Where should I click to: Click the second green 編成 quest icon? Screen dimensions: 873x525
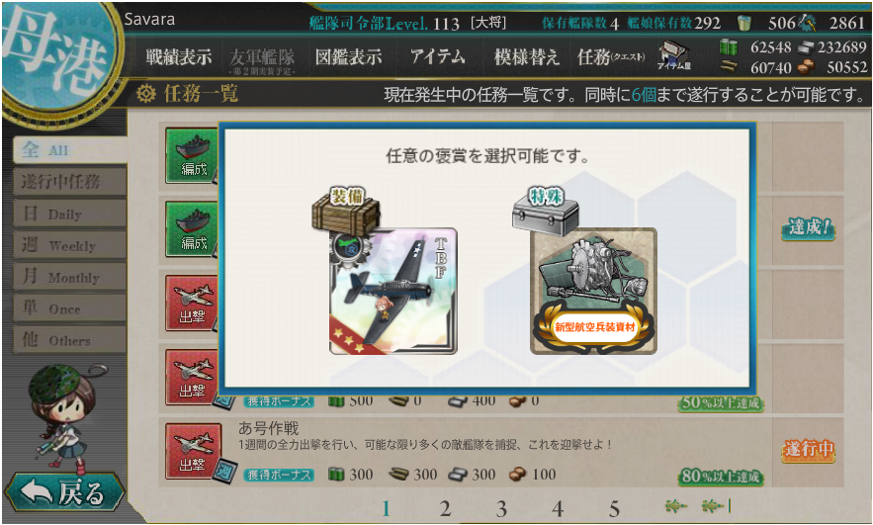coord(192,229)
